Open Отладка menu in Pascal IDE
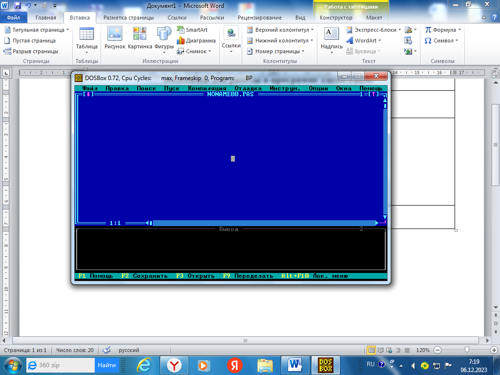The height and width of the screenshot is (375, 500). 248,88
